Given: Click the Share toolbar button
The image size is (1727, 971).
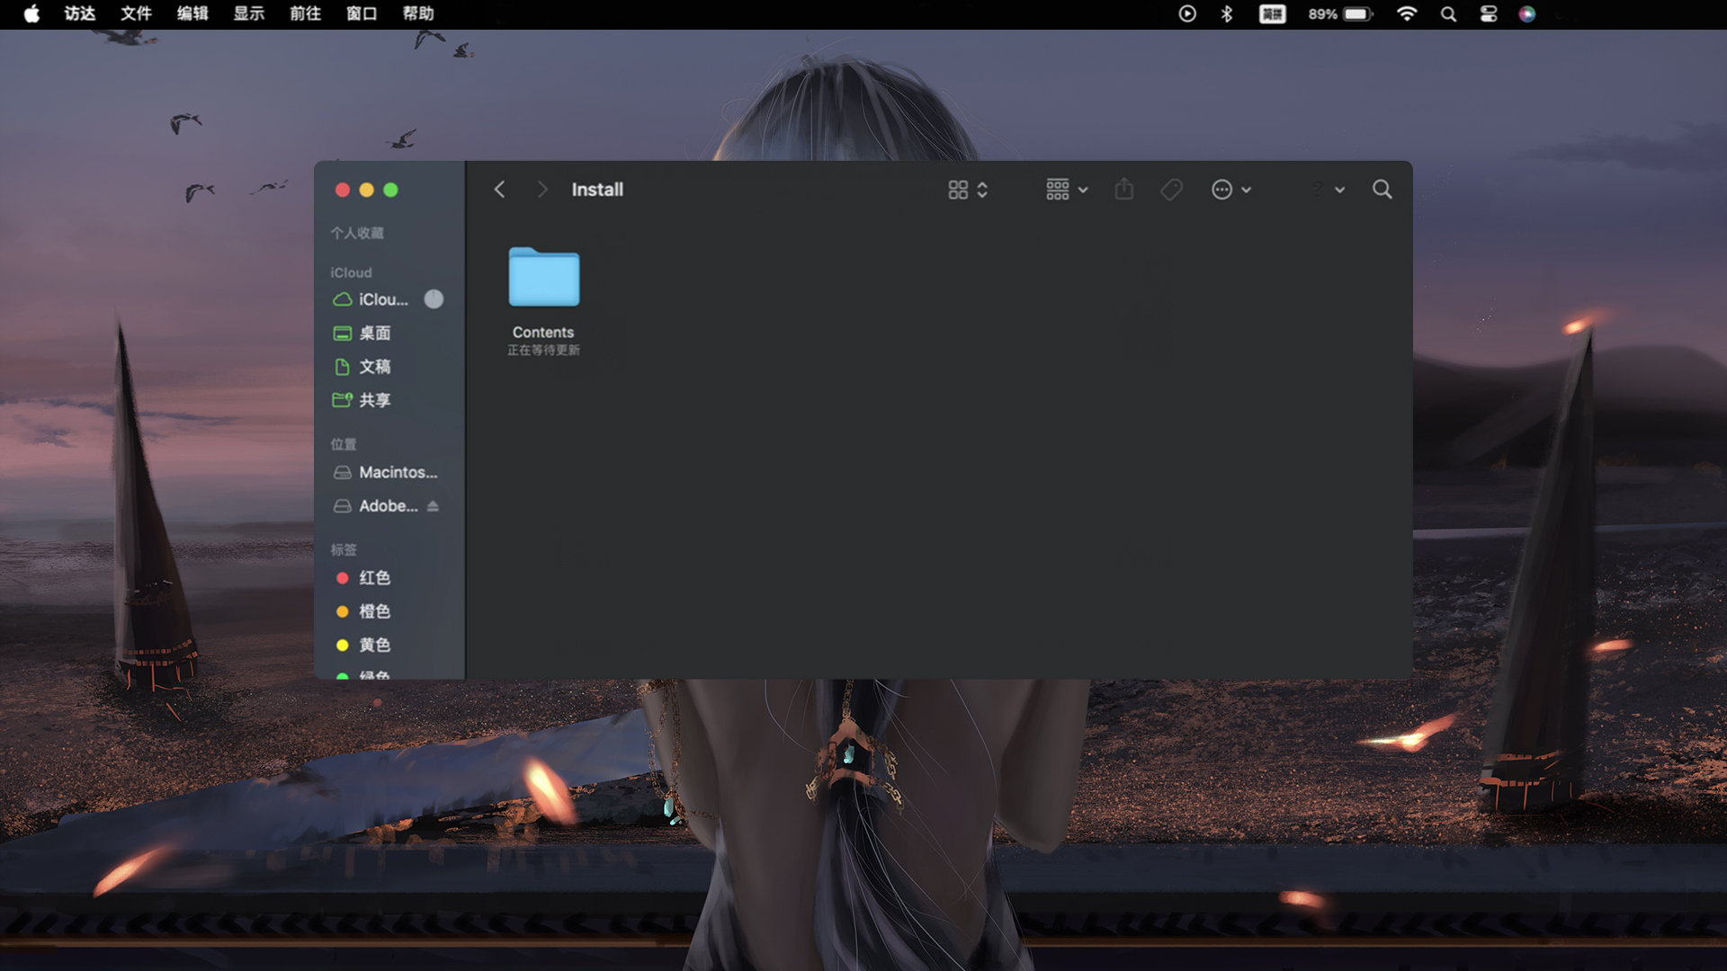Looking at the screenshot, I should coord(1124,190).
